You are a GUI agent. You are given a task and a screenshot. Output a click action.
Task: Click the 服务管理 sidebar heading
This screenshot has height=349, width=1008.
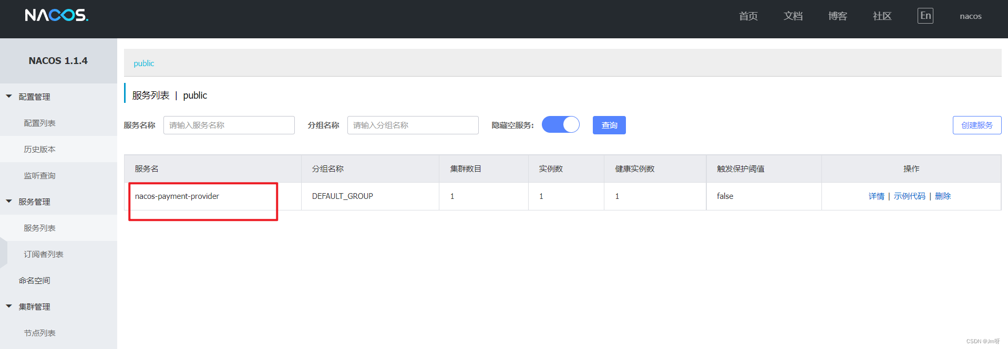tap(35, 202)
